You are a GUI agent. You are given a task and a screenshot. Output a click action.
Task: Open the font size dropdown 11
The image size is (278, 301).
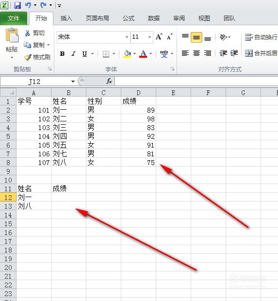149,37
